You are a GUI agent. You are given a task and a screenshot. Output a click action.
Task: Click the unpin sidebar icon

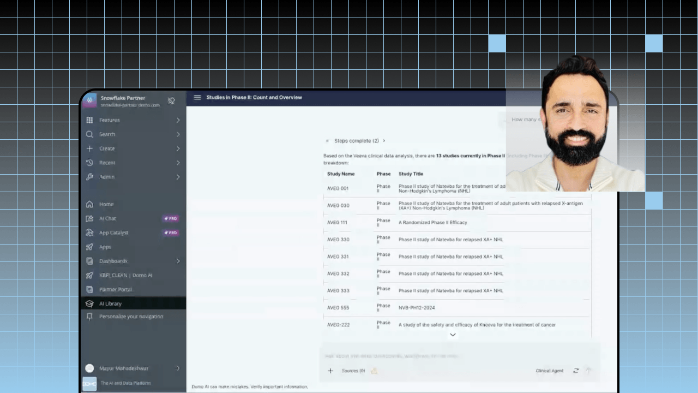tap(171, 101)
